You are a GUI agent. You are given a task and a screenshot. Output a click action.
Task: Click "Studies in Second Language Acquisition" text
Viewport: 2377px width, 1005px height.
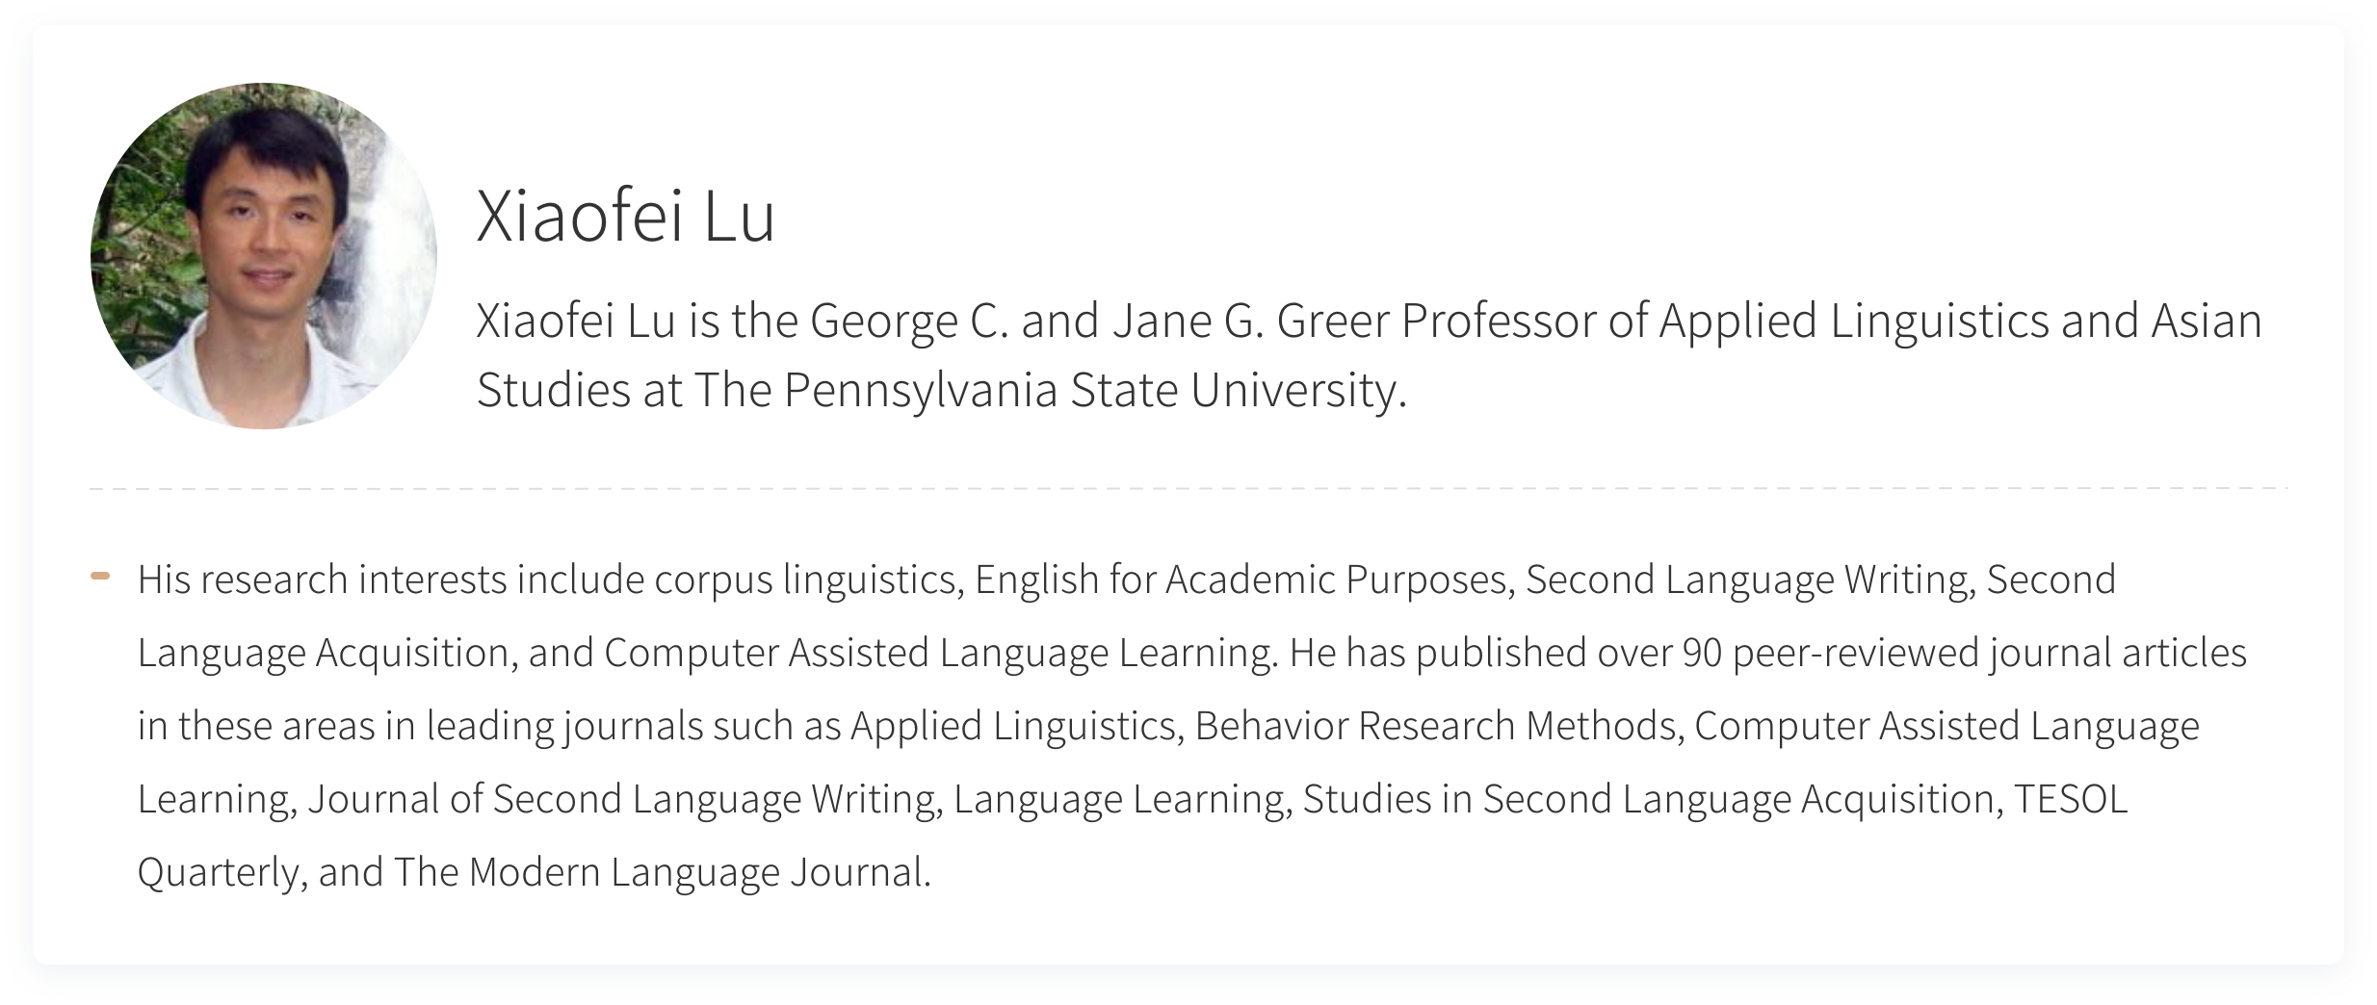[x=1648, y=799]
